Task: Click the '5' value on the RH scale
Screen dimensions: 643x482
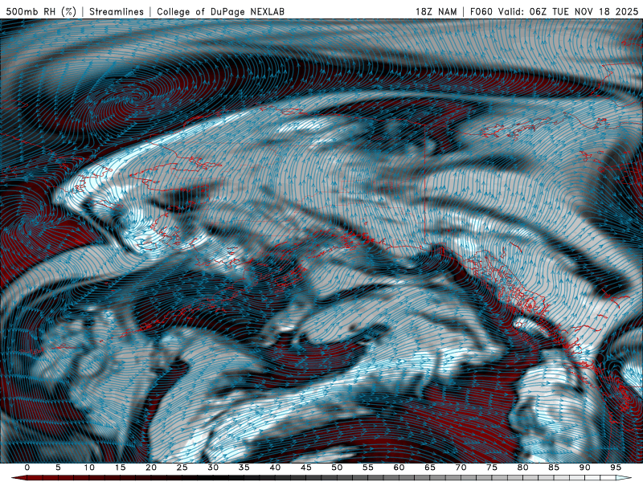Action: pyautogui.click(x=58, y=468)
